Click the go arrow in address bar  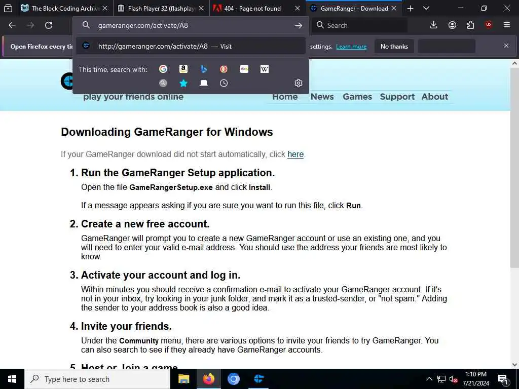(298, 25)
